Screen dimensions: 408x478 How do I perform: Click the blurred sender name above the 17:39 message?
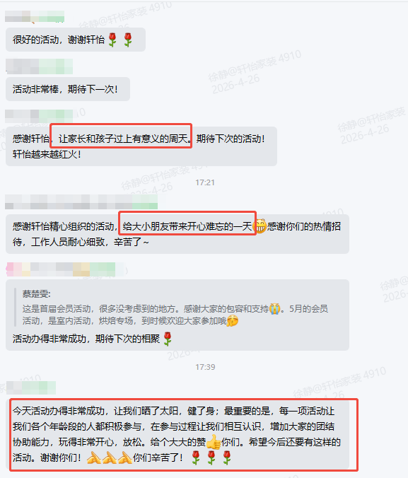31,387
